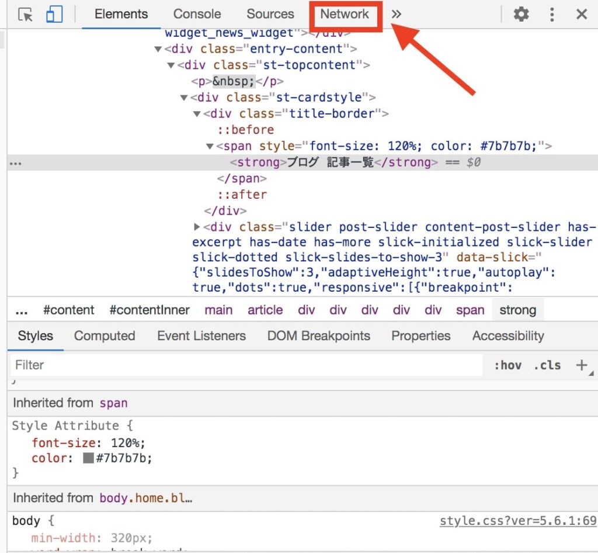Collapse the title-border div node

(197, 114)
